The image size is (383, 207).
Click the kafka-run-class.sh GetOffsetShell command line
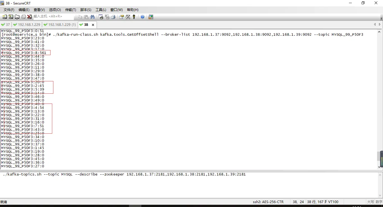click(182, 35)
